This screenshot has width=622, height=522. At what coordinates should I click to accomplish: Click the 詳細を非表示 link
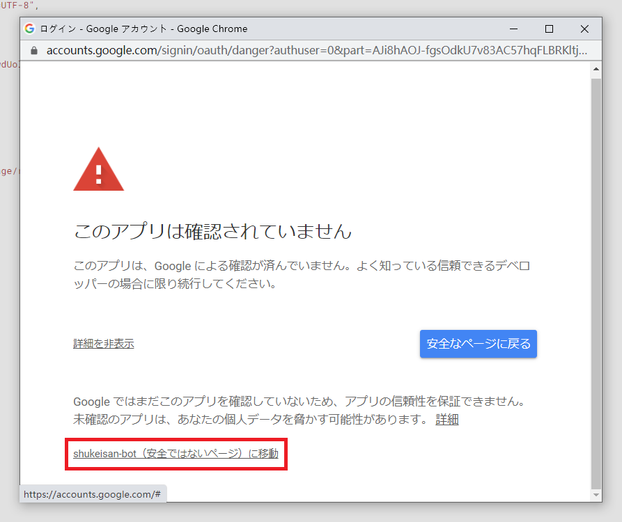point(104,343)
